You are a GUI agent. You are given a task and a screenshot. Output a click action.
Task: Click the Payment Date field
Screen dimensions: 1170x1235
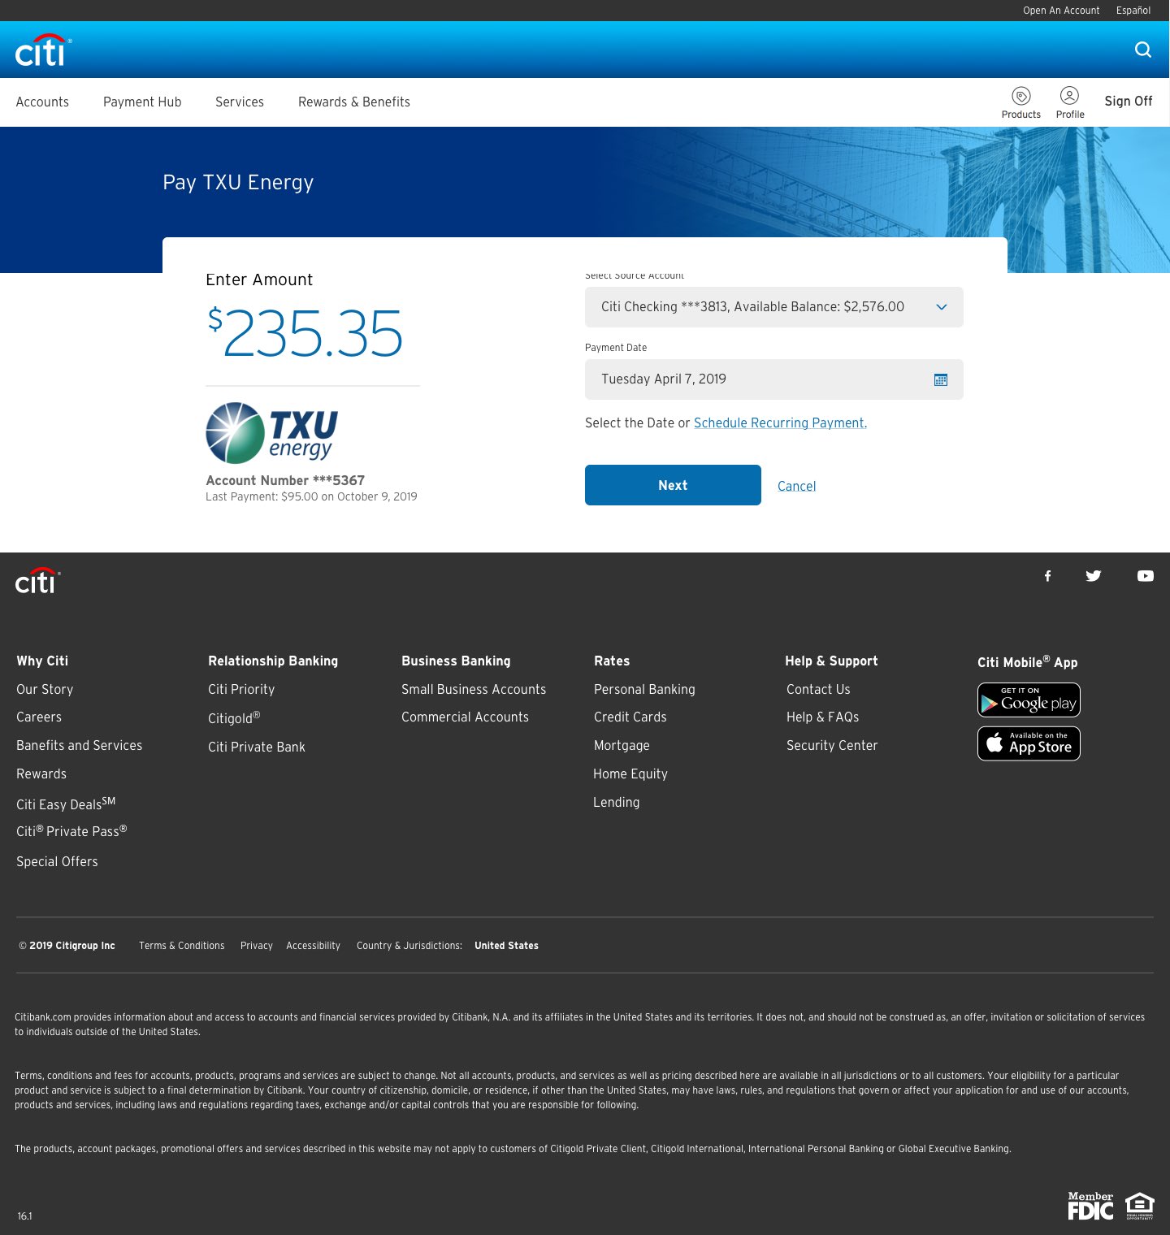coord(774,379)
